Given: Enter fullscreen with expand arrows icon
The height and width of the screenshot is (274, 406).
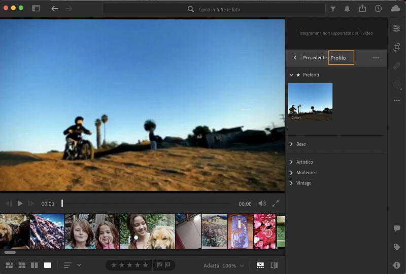Looking at the screenshot, I should (276, 204).
